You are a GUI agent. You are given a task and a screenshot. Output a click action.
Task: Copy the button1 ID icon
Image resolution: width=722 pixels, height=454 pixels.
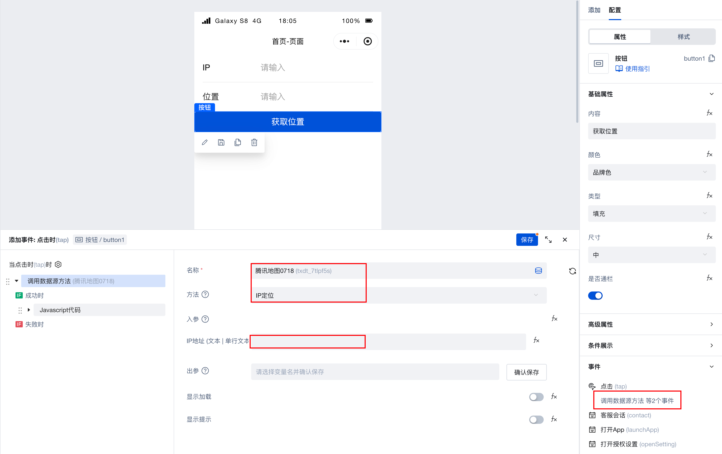712,58
